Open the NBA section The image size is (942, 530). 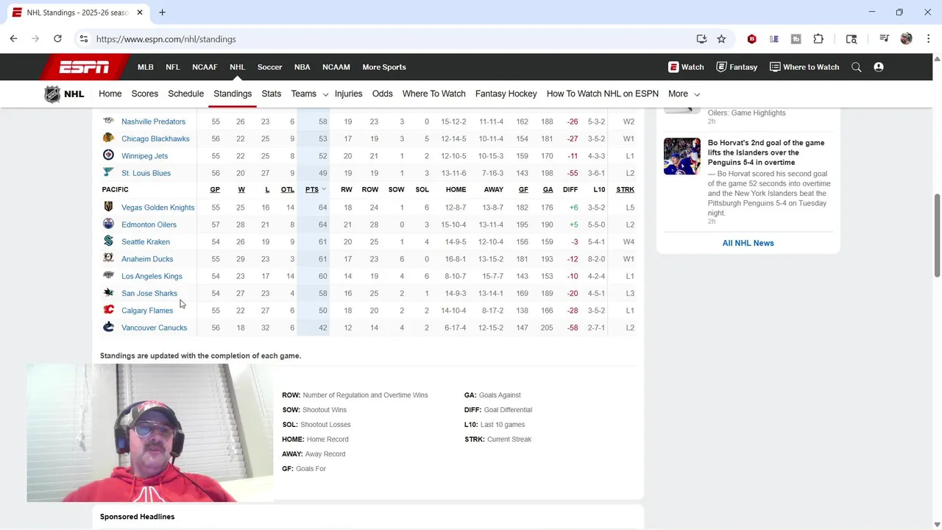click(302, 67)
